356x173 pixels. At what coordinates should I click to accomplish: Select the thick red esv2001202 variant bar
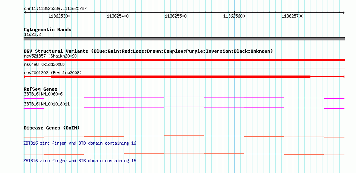click(x=181, y=77)
